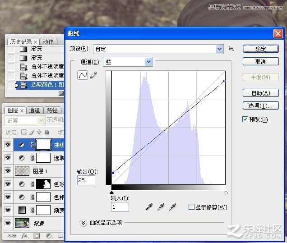This screenshot has width=287, height=243.
Task: Click the gradient fill layer icon
Action: (22, 210)
